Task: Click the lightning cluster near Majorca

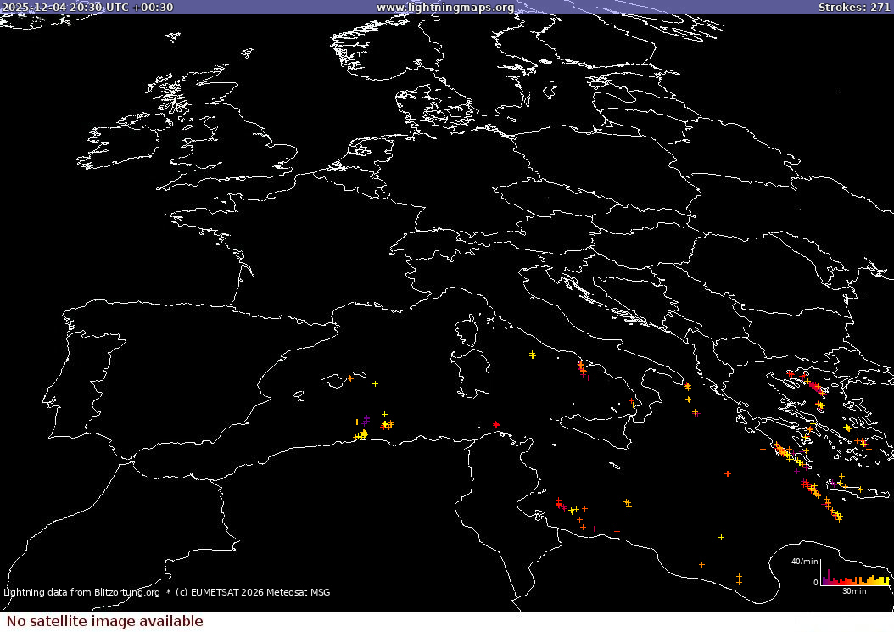Action: point(352,377)
